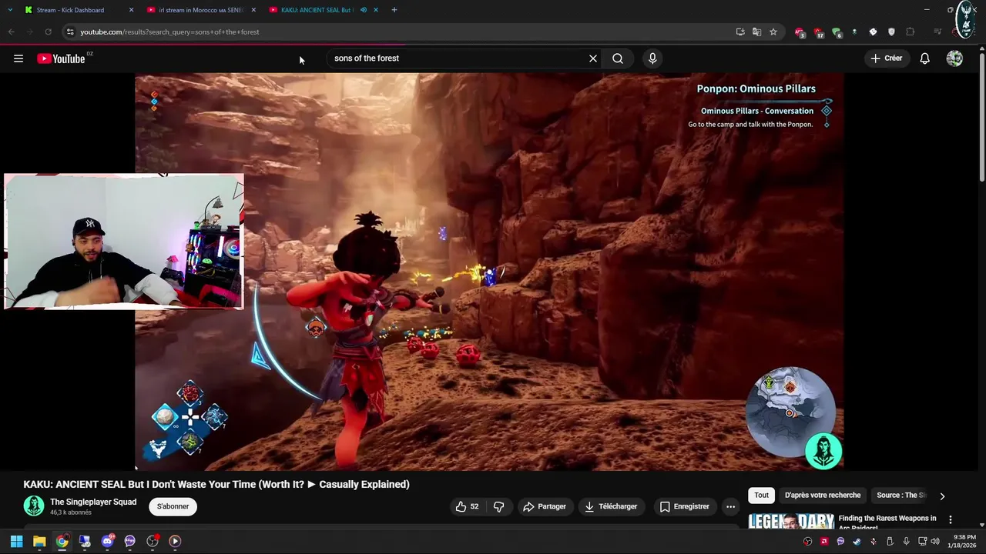Submit search with the magnifier button
Viewport: 986px width, 554px height.
(x=618, y=58)
